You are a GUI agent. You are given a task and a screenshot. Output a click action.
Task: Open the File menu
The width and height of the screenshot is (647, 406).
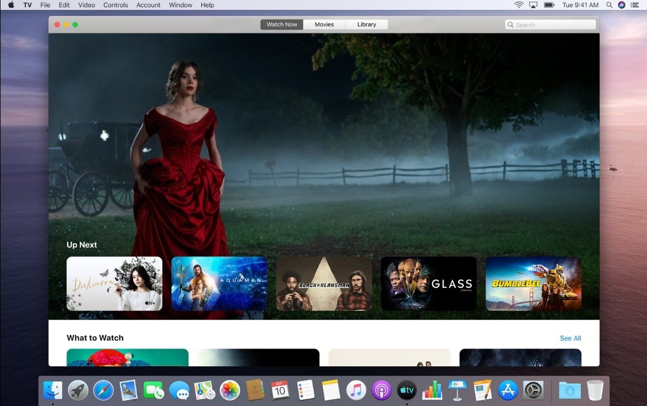tap(45, 5)
